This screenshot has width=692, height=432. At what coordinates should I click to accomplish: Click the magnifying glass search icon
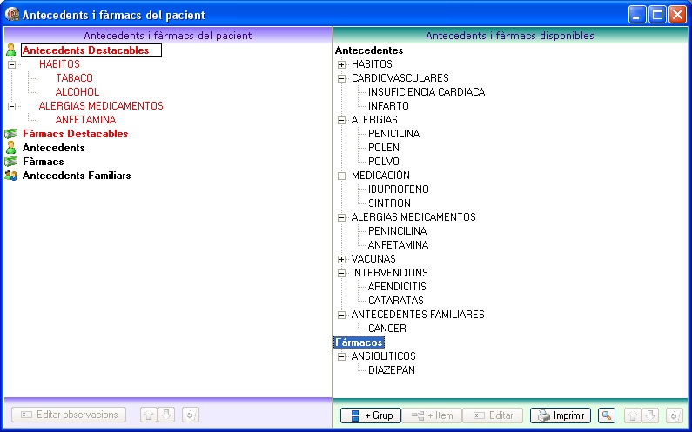click(607, 415)
